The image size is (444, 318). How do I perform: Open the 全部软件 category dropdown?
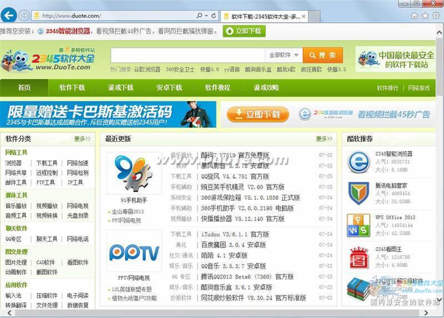tap(284, 55)
